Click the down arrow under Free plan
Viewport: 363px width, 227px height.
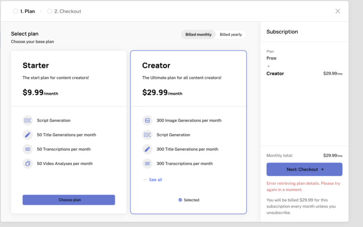[x=269, y=66]
